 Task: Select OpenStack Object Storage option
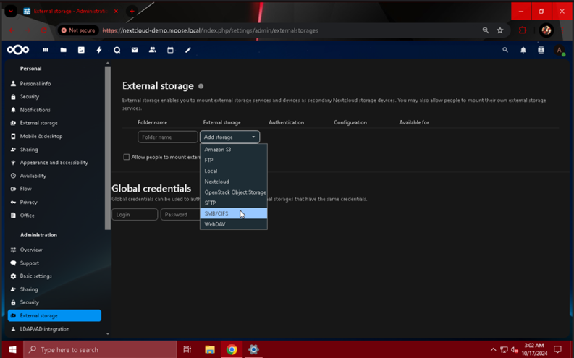[234, 192]
